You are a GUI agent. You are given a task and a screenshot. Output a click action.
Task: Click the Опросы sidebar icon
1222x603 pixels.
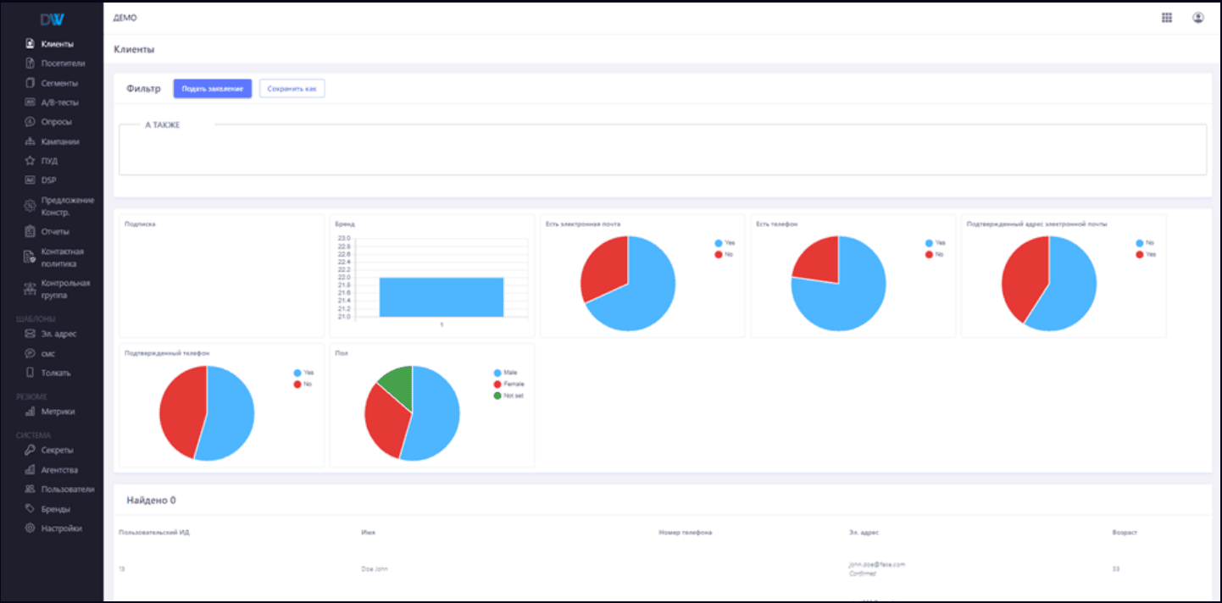[30, 122]
